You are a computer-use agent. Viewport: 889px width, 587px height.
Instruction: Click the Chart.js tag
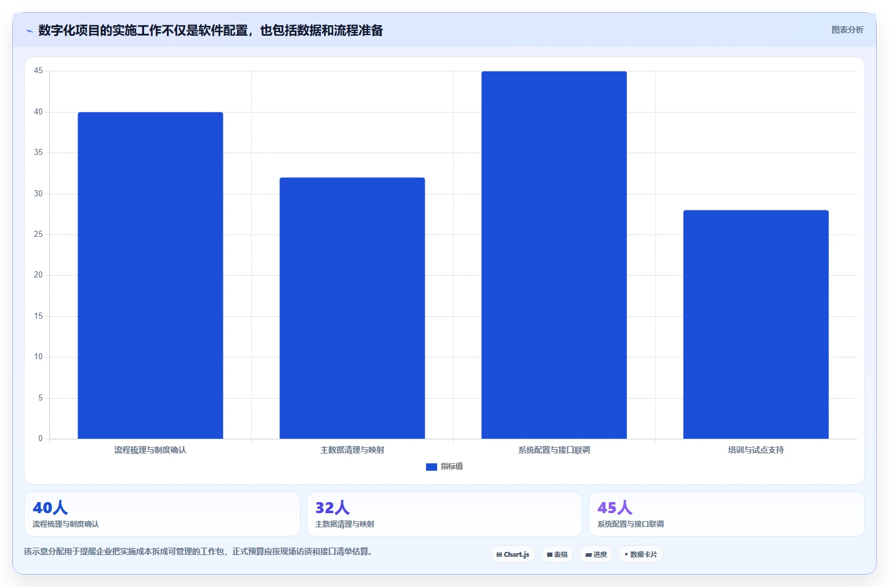pyautogui.click(x=513, y=554)
